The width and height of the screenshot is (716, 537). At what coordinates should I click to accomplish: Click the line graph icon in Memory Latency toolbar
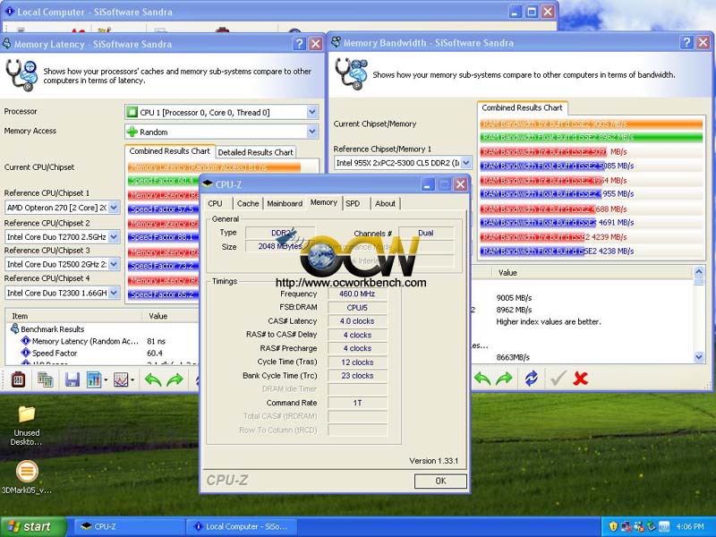pyautogui.click(x=121, y=379)
